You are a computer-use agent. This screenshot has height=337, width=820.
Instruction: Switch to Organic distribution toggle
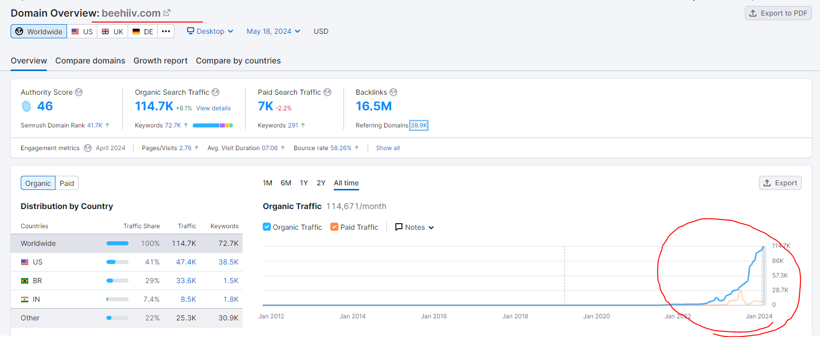pos(38,183)
